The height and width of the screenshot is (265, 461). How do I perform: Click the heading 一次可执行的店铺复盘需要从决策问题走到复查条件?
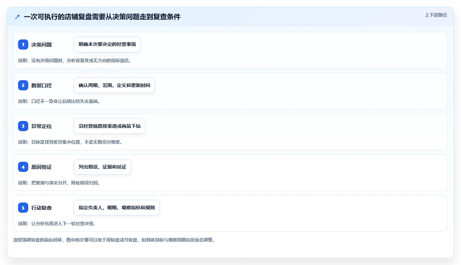tap(102, 17)
